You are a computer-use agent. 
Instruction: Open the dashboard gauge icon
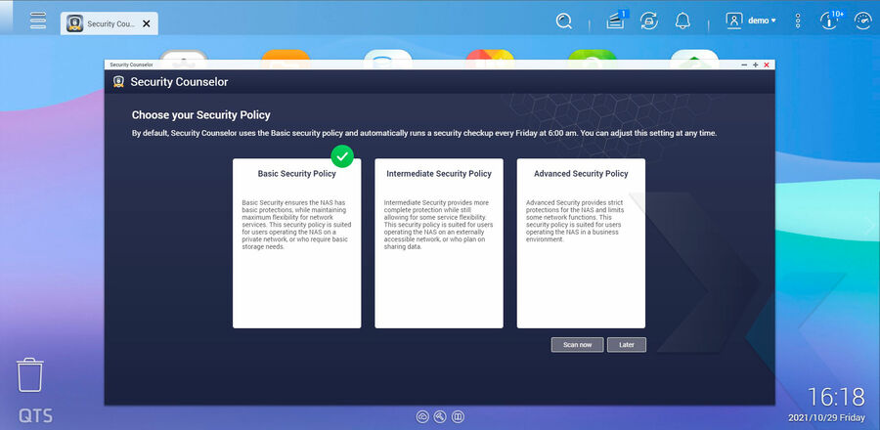862,21
